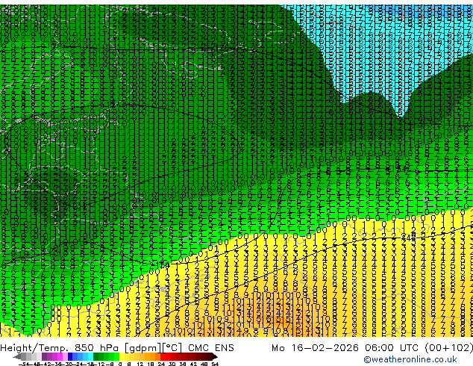Image resolution: width=473 pixels, height=366 pixels.
Task: Select the bright red swatch in the legend
Action: (x=163, y=356)
